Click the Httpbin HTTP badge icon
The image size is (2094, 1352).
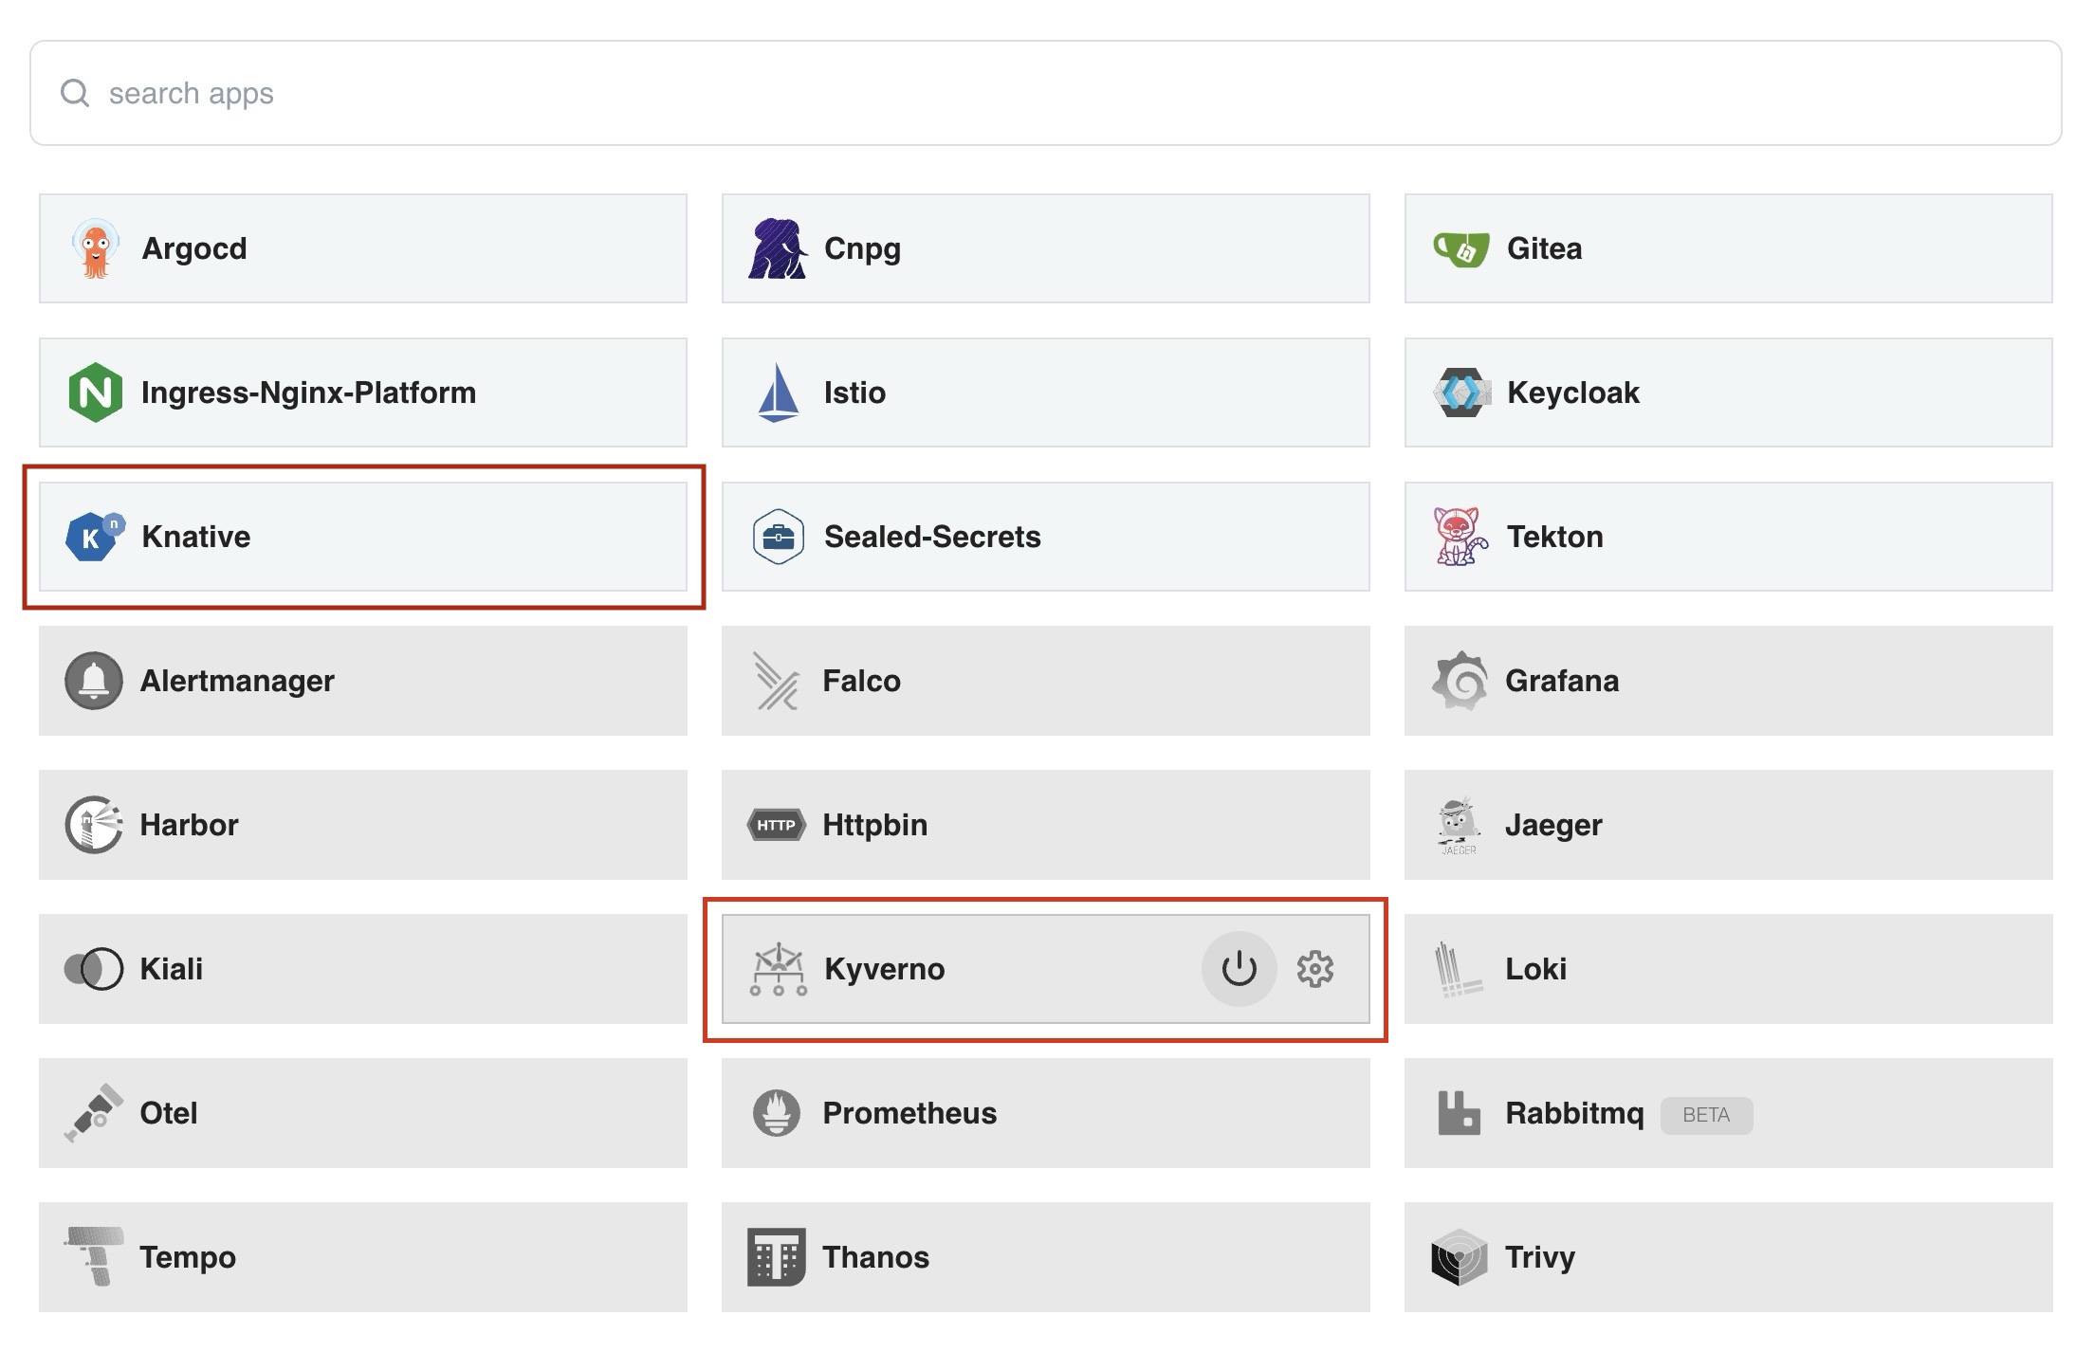pyautogui.click(x=775, y=824)
